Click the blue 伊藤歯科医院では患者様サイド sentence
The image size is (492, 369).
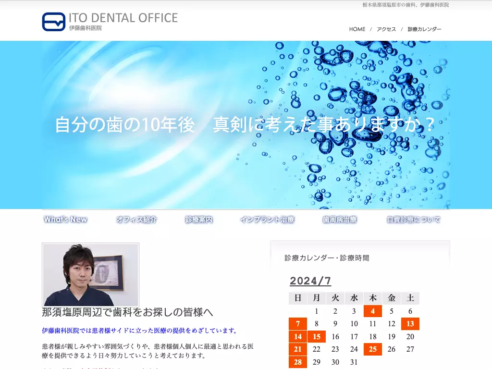(141, 331)
